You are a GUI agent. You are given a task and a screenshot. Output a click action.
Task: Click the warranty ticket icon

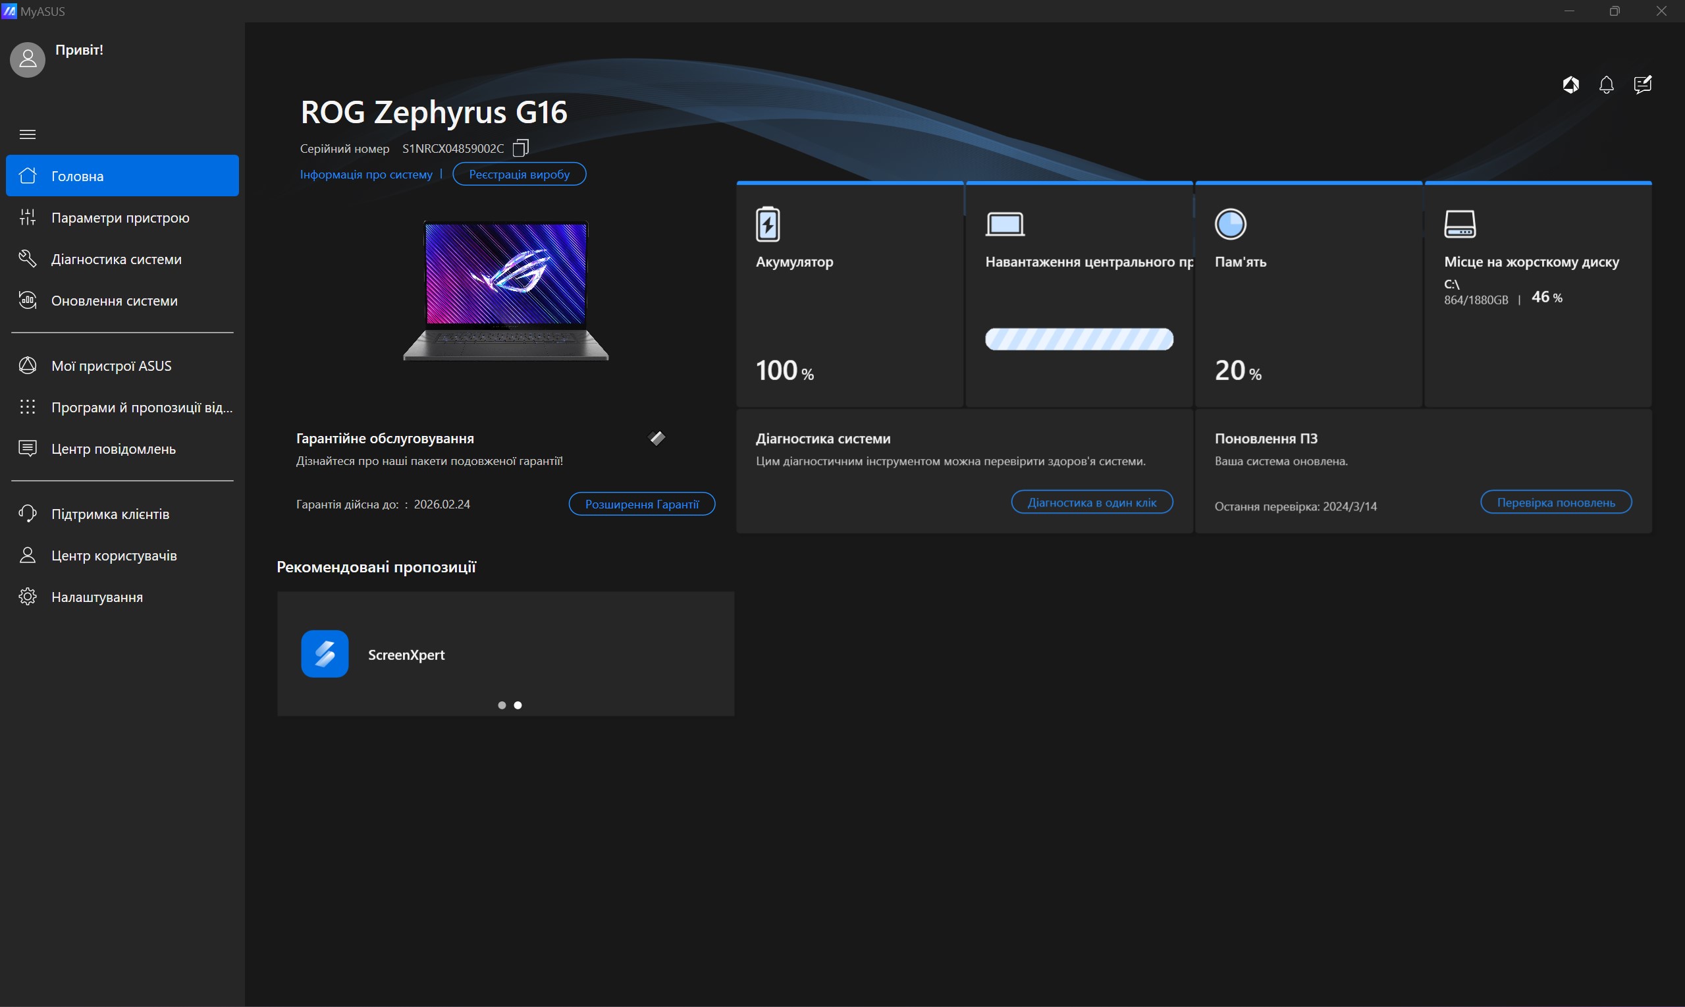point(656,438)
